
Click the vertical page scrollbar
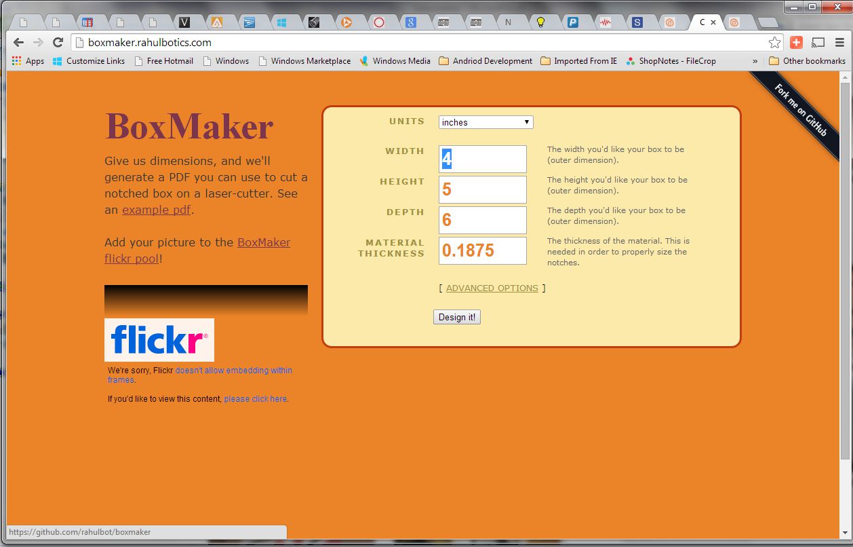click(845, 271)
